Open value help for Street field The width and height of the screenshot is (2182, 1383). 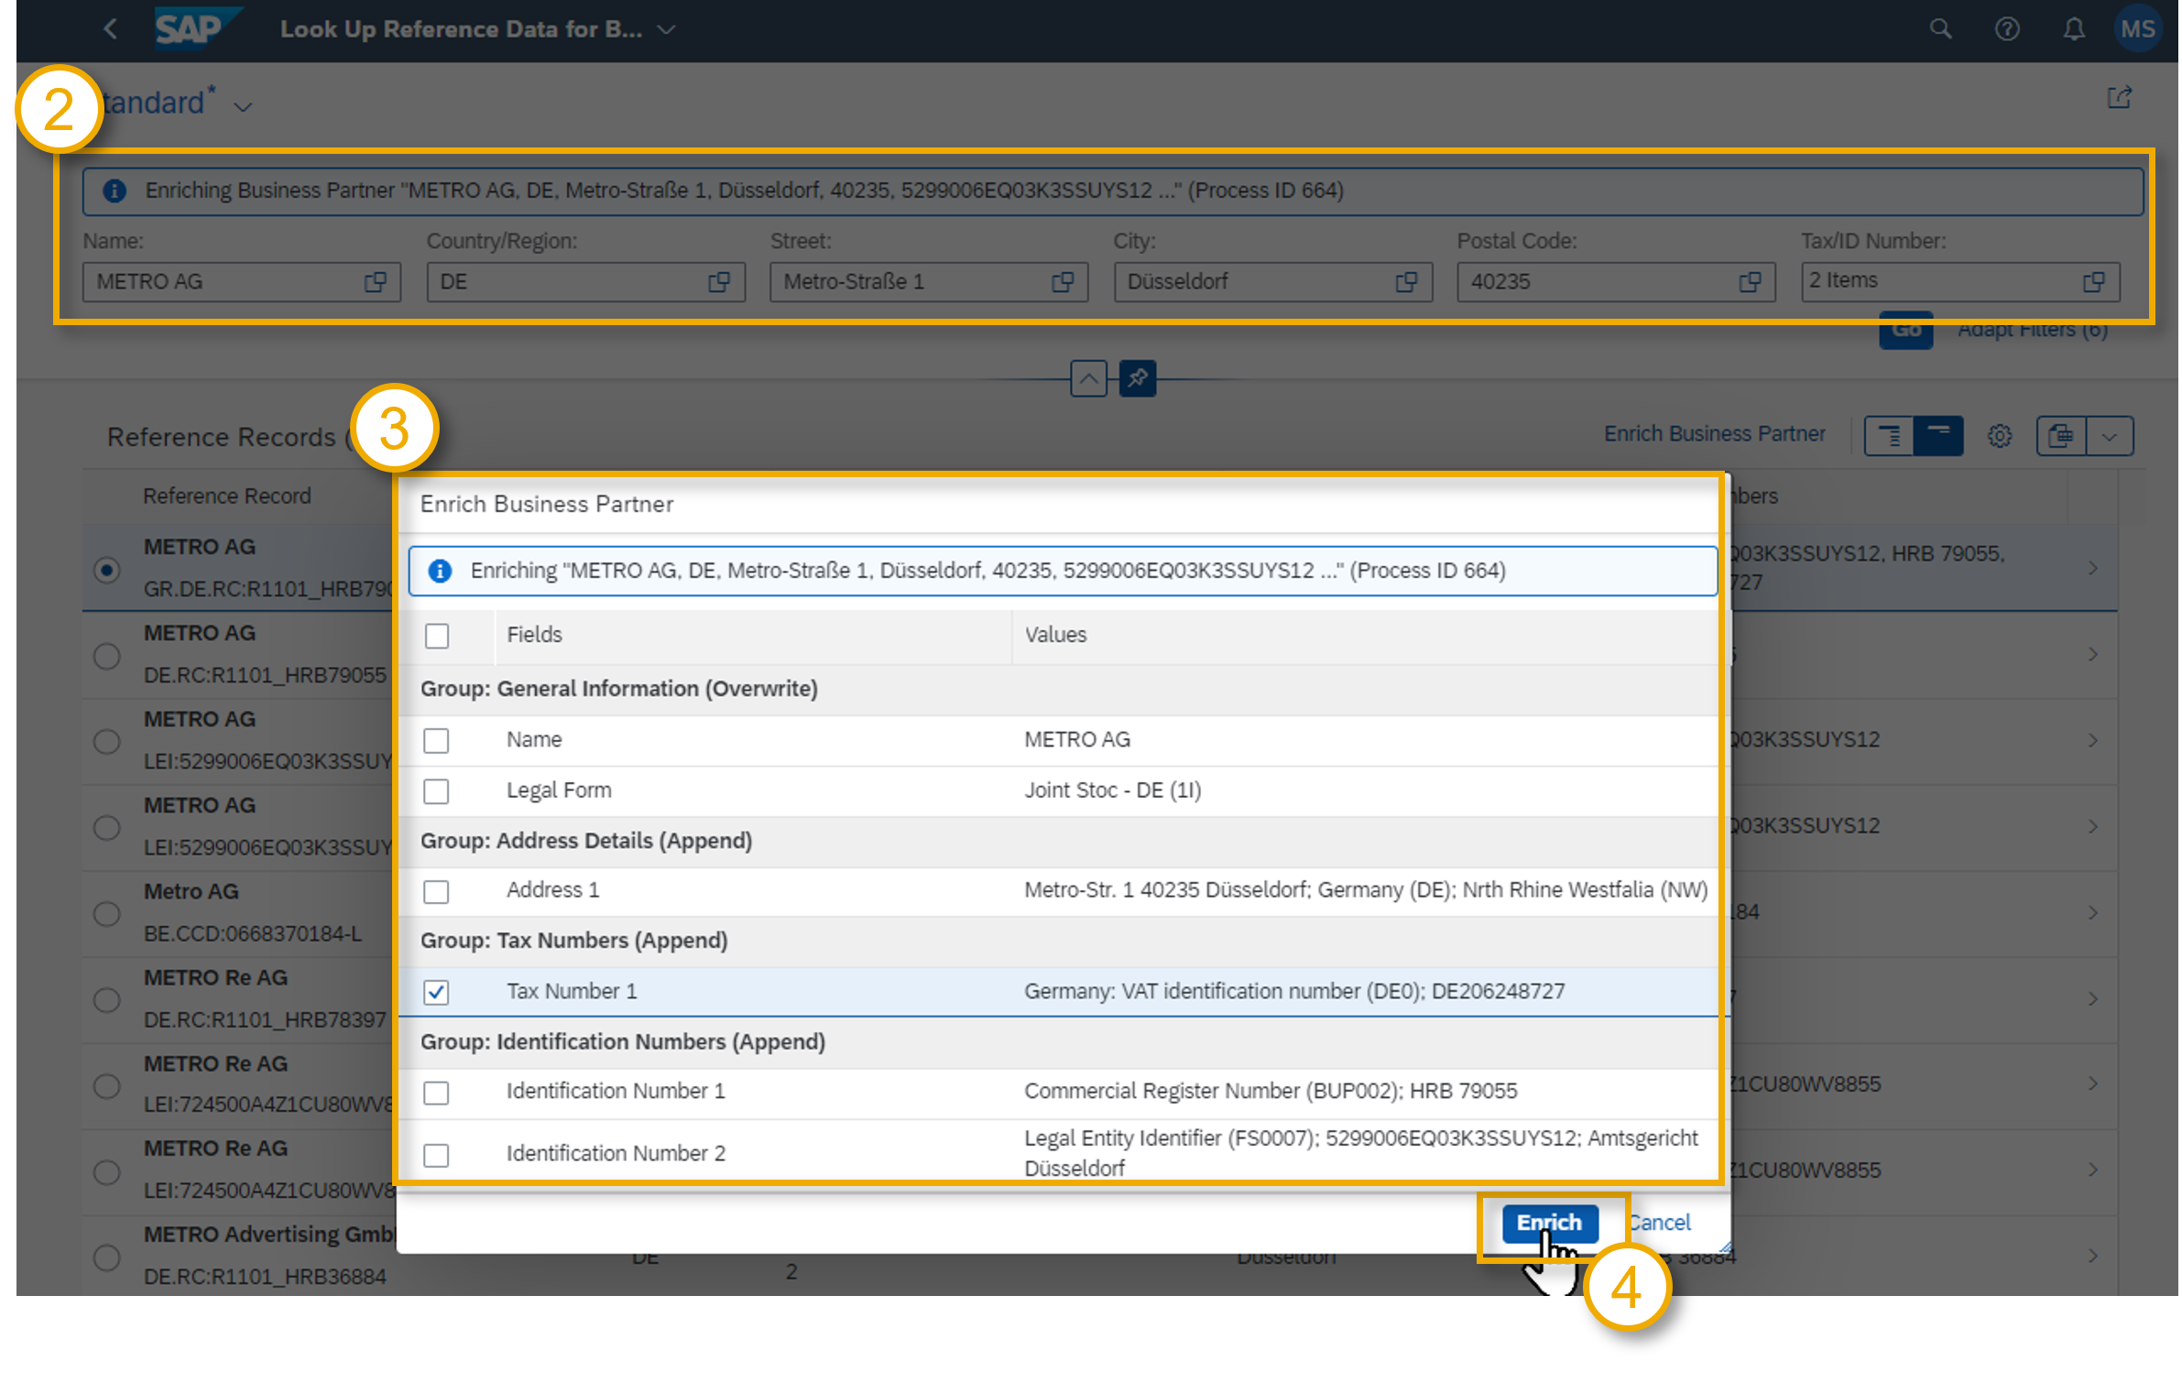click(x=1063, y=282)
